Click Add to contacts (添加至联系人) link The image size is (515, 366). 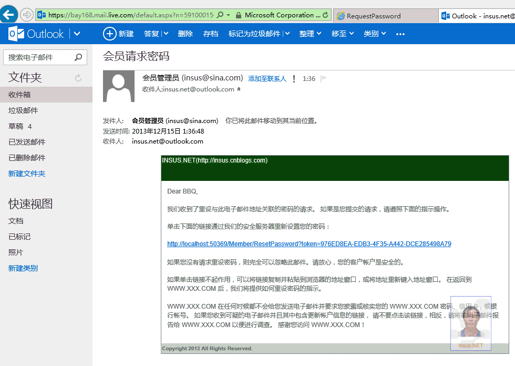(x=267, y=78)
